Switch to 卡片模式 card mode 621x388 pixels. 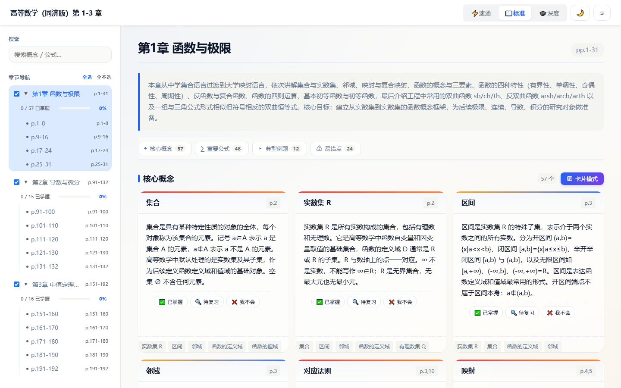pos(582,178)
